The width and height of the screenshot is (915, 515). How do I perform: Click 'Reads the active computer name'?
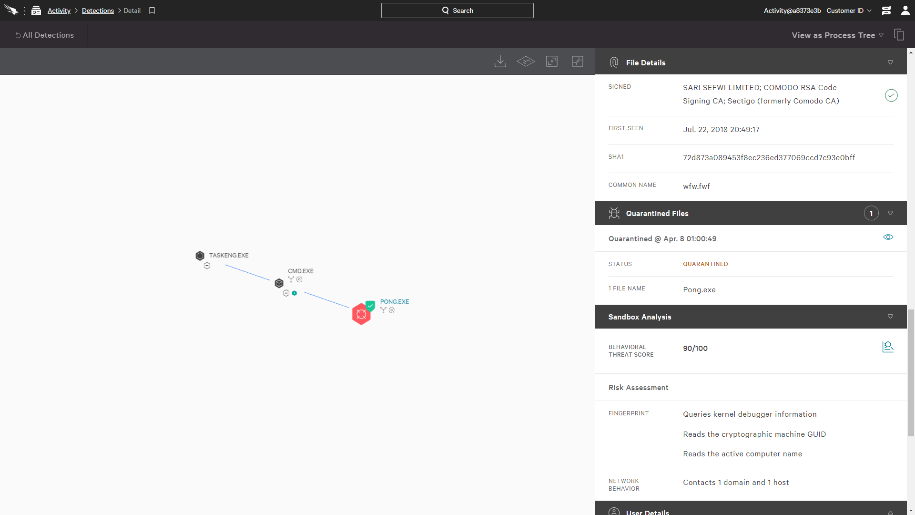[742, 454]
